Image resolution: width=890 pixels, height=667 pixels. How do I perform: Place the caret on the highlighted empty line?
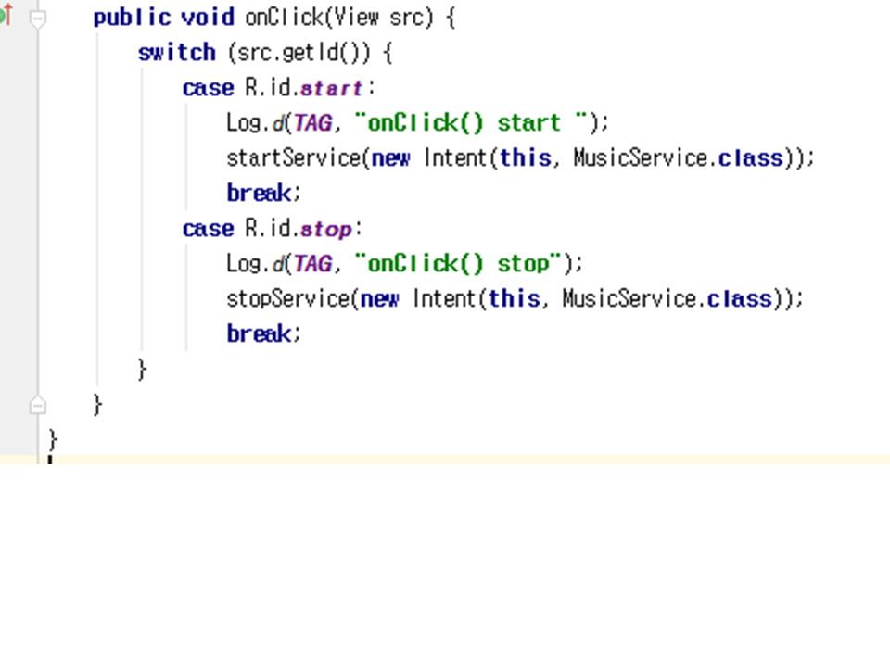click(371, 459)
